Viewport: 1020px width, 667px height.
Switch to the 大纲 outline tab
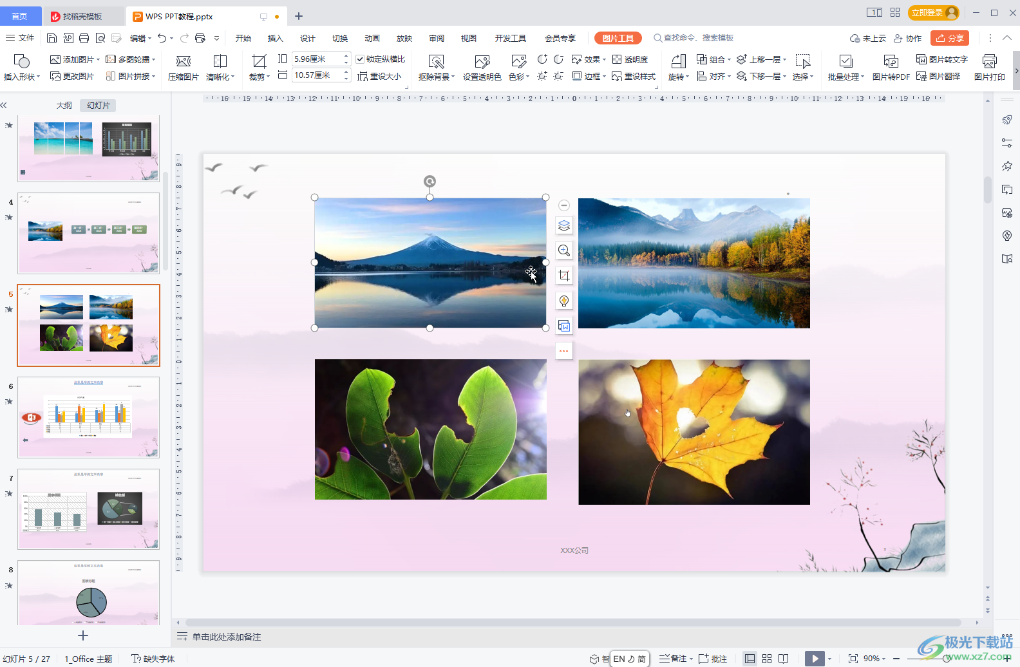(x=64, y=105)
